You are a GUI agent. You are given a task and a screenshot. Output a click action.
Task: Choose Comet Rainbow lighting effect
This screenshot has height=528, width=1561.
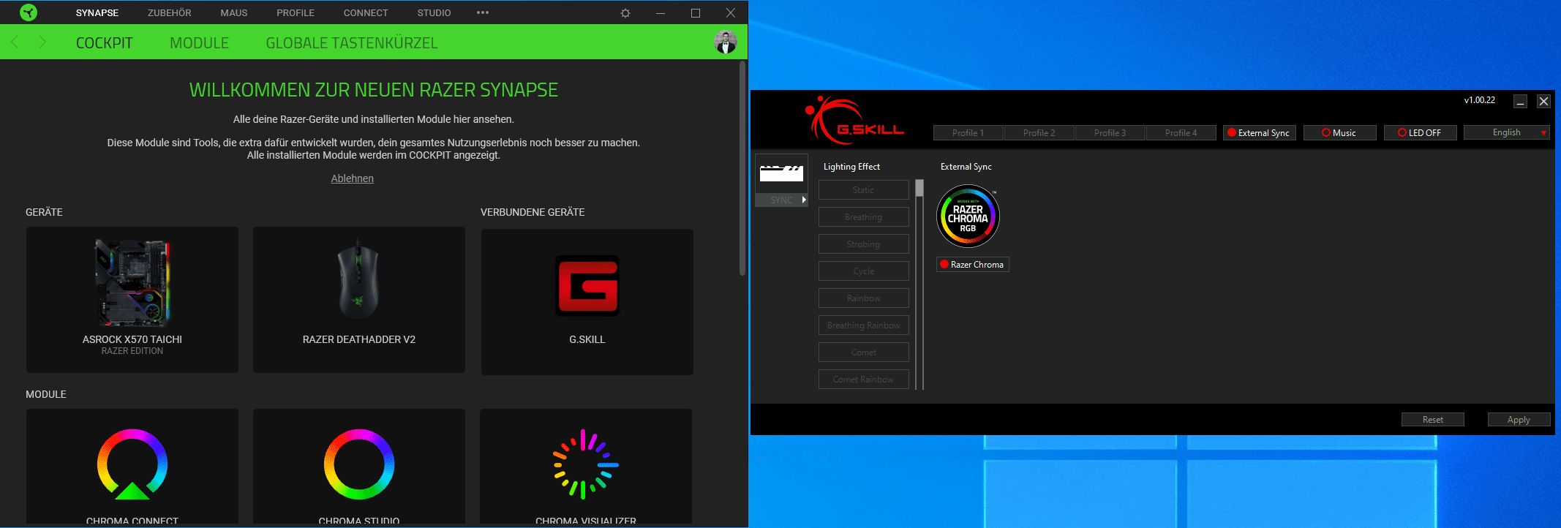click(x=863, y=380)
